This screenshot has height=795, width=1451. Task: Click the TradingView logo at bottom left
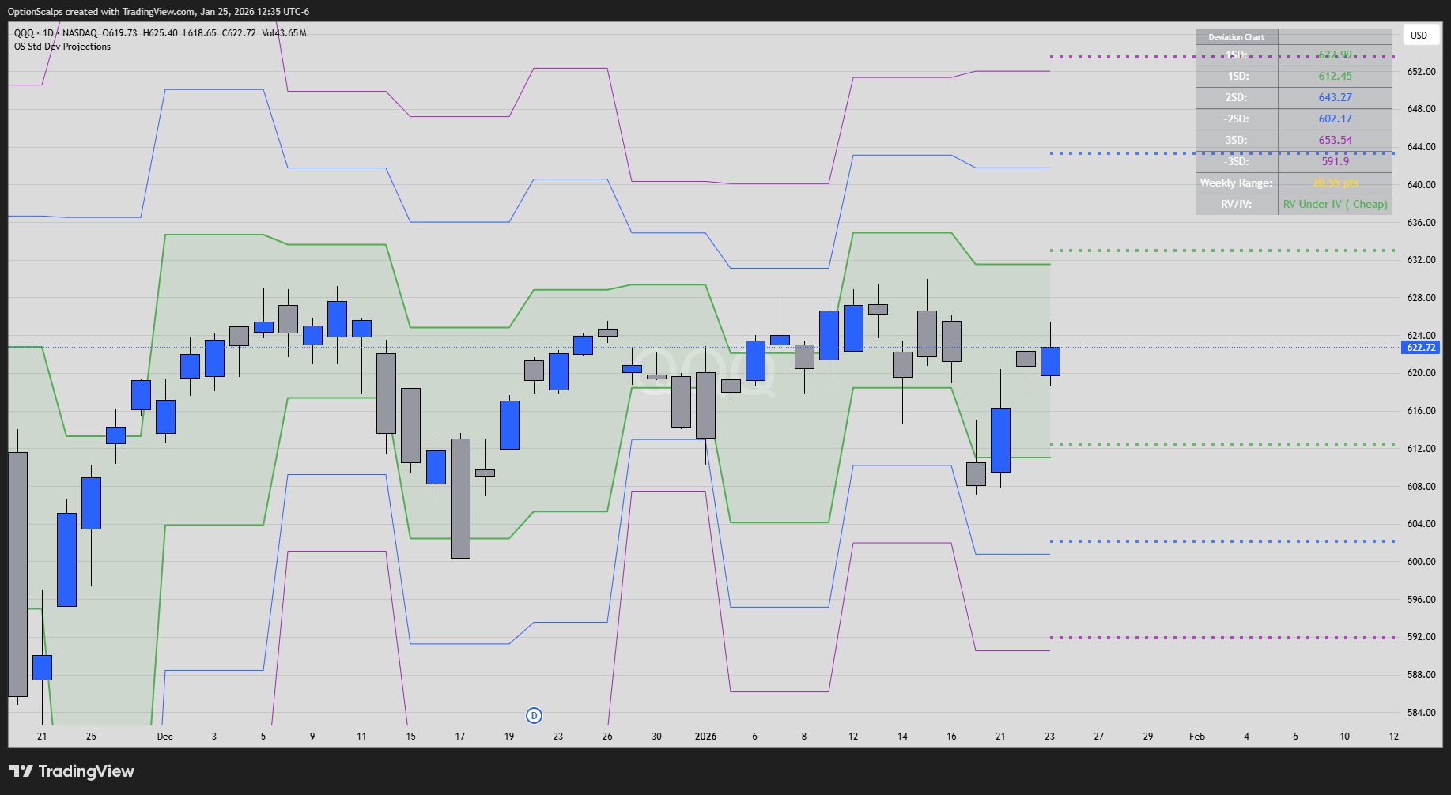[x=72, y=771]
